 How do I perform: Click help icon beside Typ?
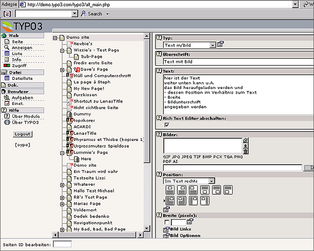(159, 38)
